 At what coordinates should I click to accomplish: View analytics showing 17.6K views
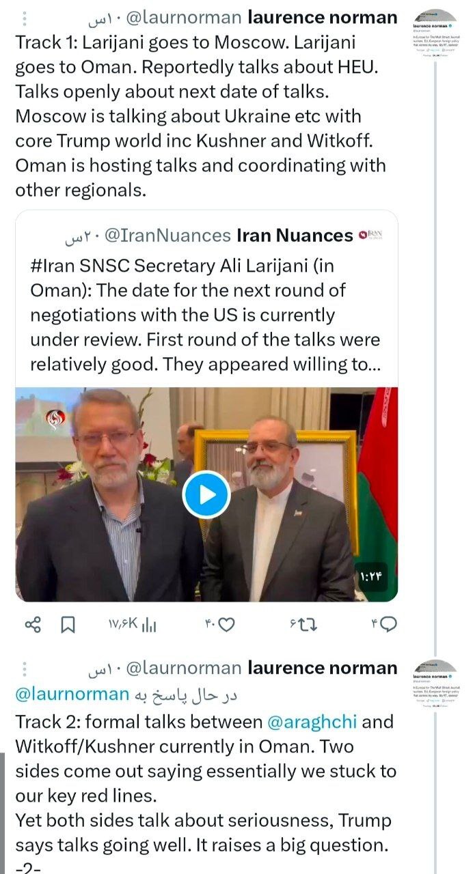pyautogui.click(x=132, y=624)
